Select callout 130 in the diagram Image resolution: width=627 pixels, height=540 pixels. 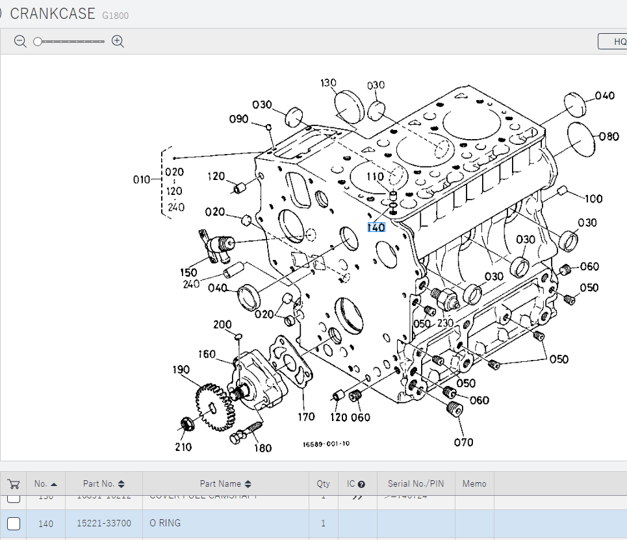pos(328,83)
